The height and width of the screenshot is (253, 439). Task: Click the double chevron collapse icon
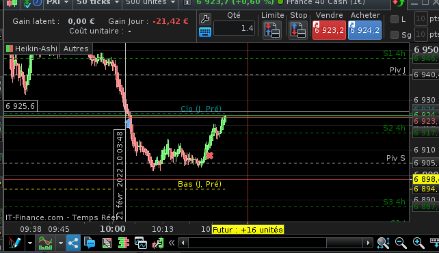point(172,243)
